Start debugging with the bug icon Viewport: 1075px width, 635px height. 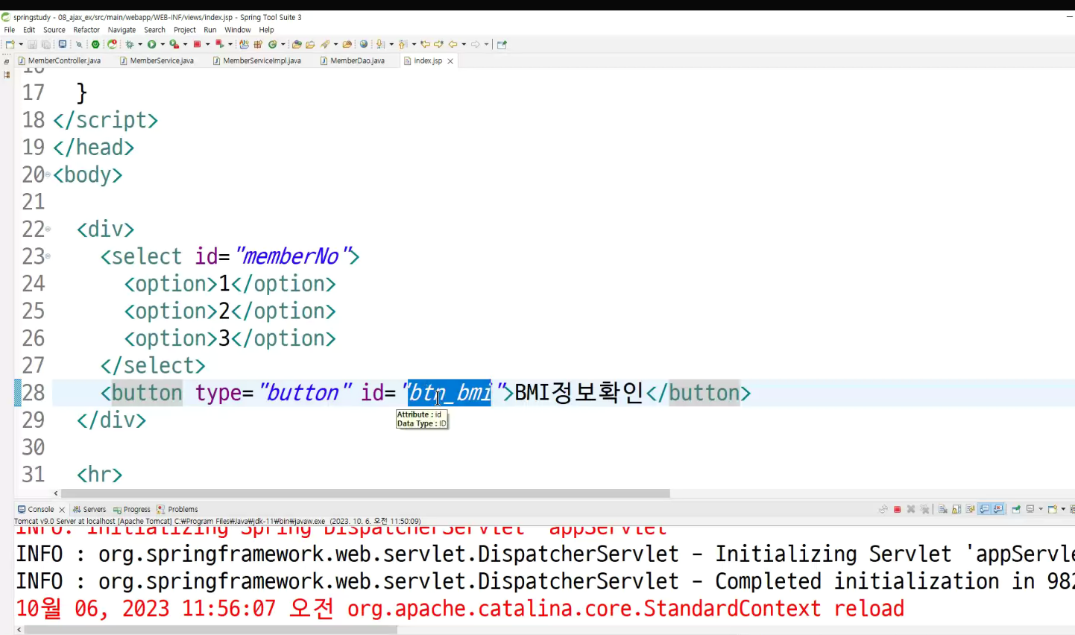tap(129, 45)
